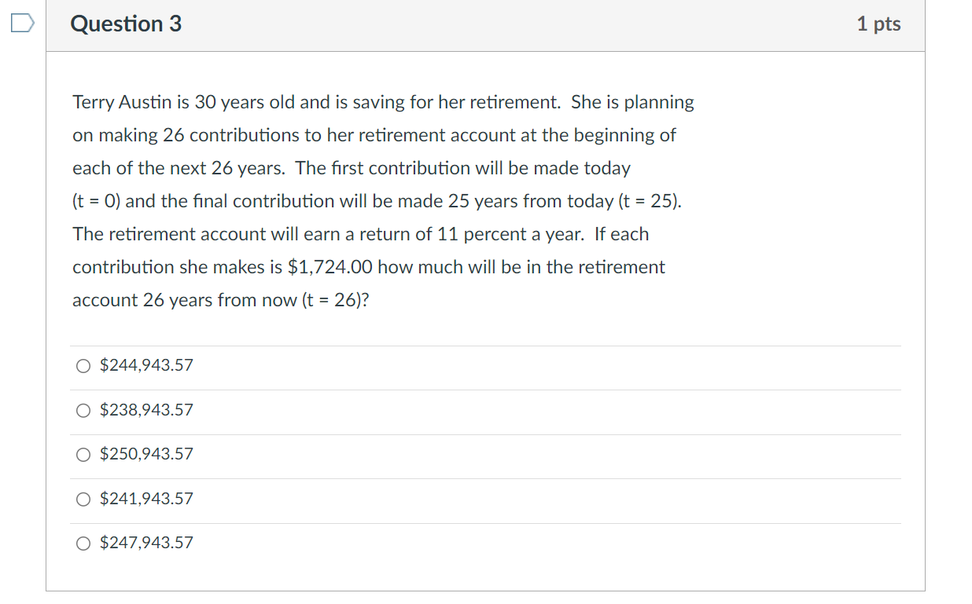The width and height of the screenshot is (972, 604).
Task: Click the "$238,943.57" answer label text
Action: (146, 410)
